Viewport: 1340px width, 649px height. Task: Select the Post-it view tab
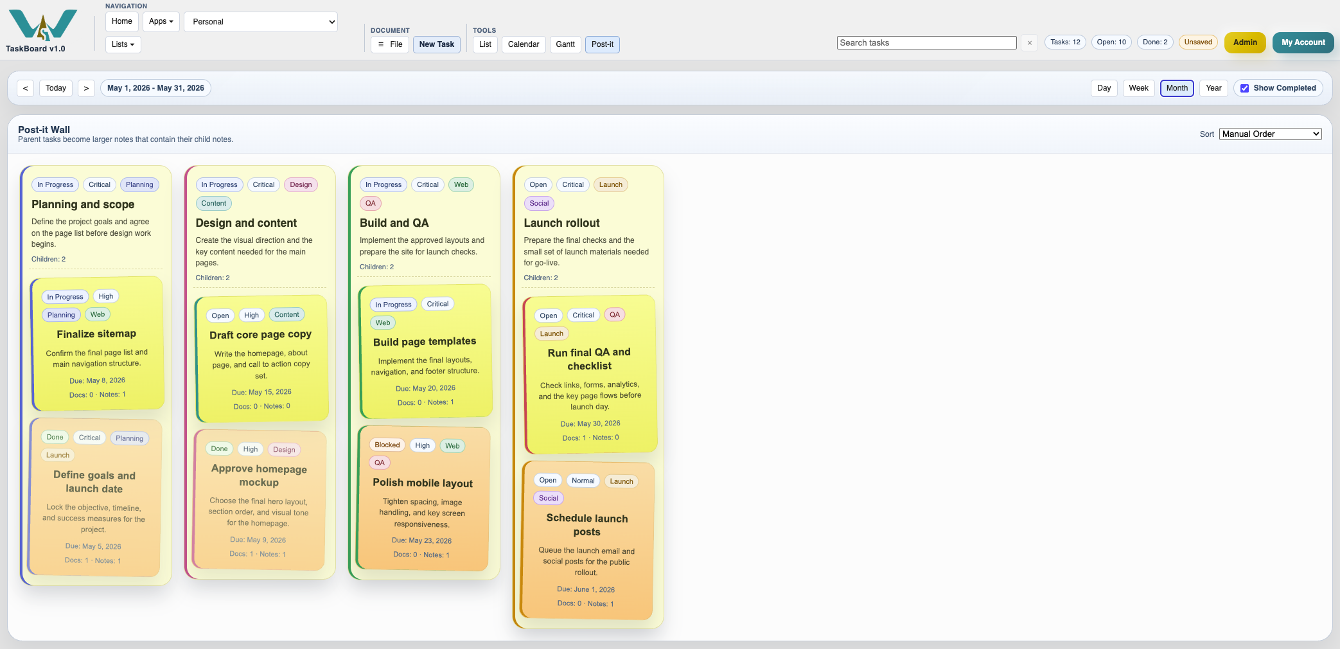(x=603, y=44)
